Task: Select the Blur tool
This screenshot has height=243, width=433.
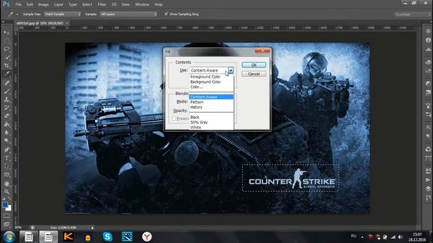Action: [7, 132]
